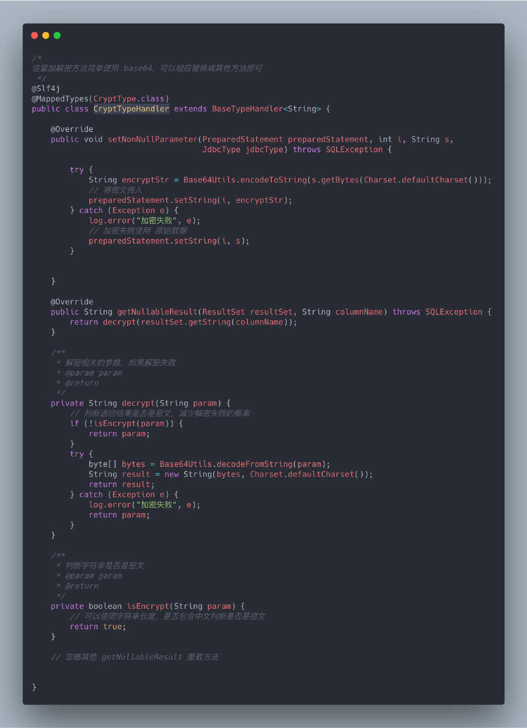Screen dimensions: 527x728
Task: Click the return true; statement
Action: 98,627
